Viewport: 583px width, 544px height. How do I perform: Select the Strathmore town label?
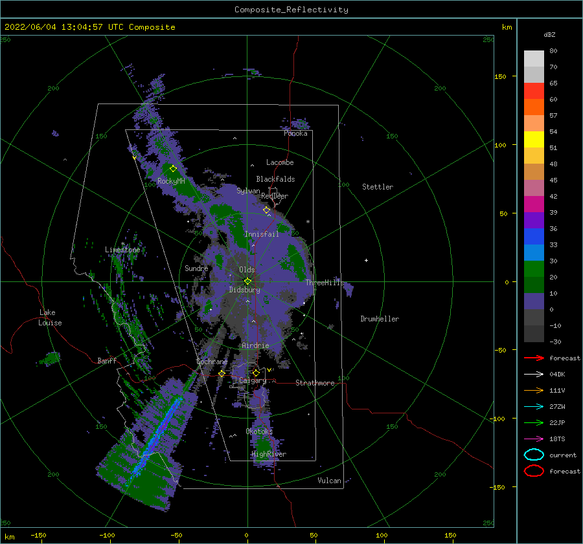pyautogui.click(x=315, y=383)
